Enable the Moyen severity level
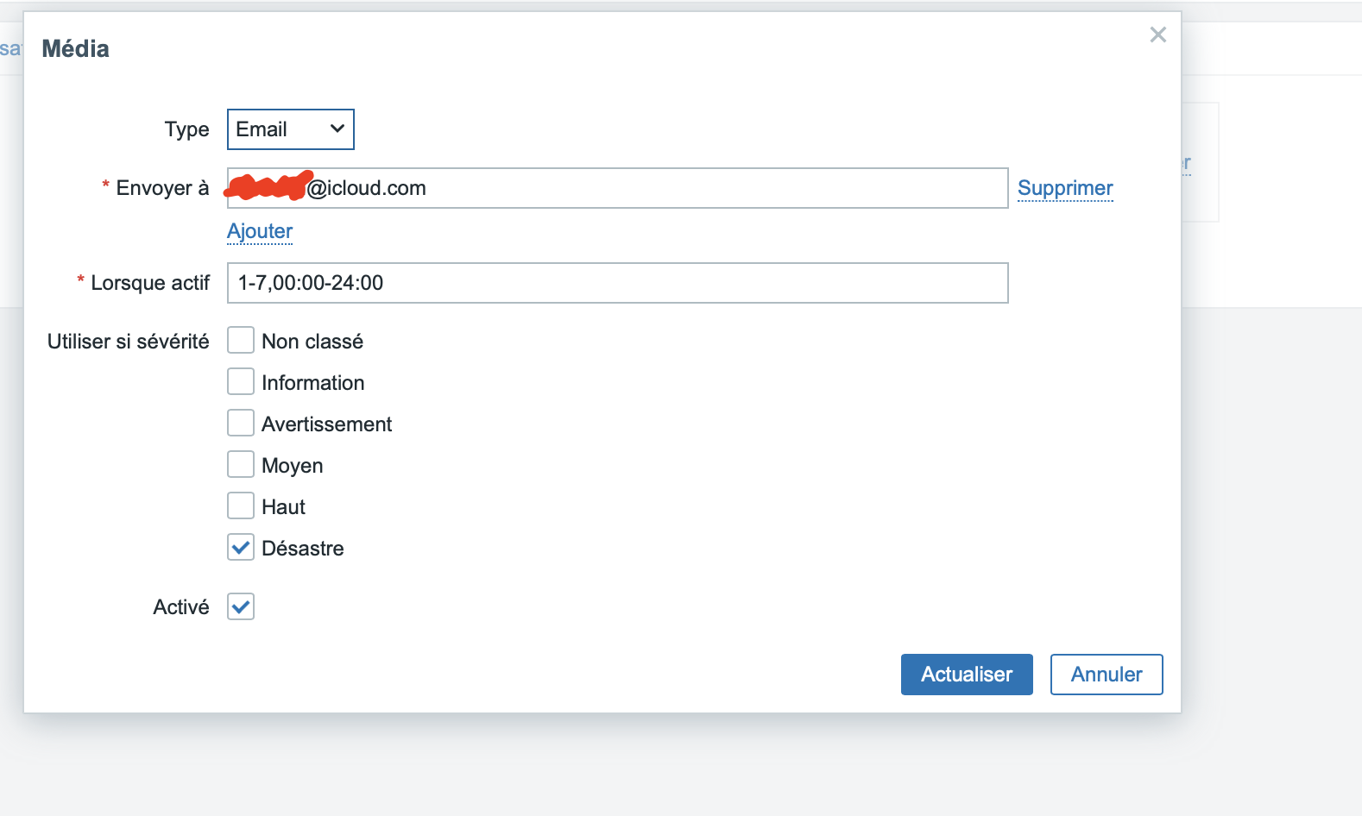This screenshot has height=816, width=1362. click(x=240, y=464)
